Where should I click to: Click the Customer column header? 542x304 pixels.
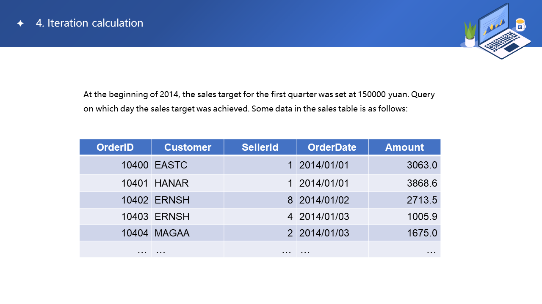[x=188, y=147]
